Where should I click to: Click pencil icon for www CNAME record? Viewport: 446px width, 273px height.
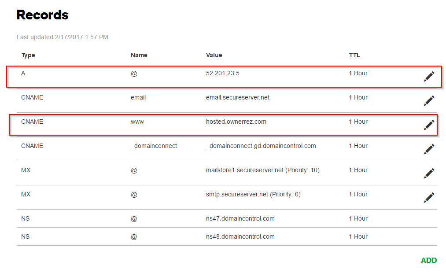click(429, 125)
